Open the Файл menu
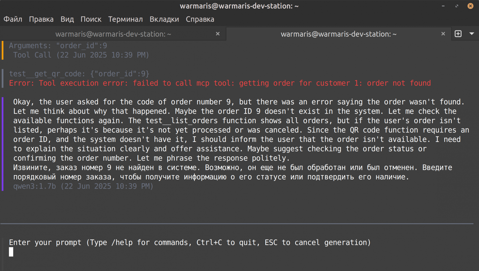Viewport: 479px width, 271px height. pos(13,19)
